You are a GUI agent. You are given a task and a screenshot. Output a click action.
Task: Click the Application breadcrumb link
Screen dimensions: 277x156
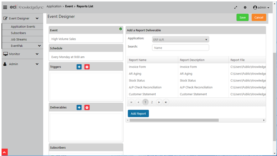click(x=54, y=6)
